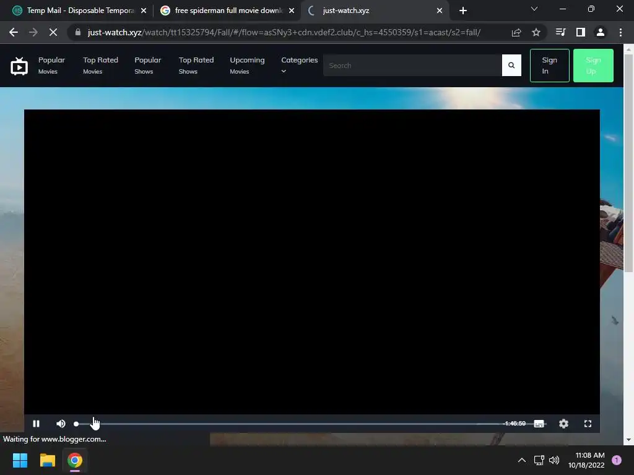Open Top Rated Movies page
This screenshot has width=634, height=475.
(101, 66)
